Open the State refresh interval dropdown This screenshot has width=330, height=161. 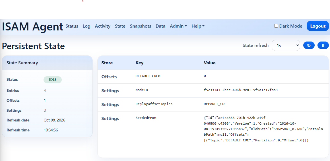click(x=286, y=45)
